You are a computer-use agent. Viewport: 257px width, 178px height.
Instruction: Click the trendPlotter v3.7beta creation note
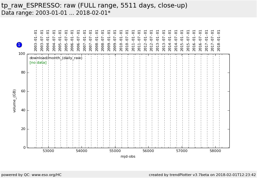click(x=202, y=175)
